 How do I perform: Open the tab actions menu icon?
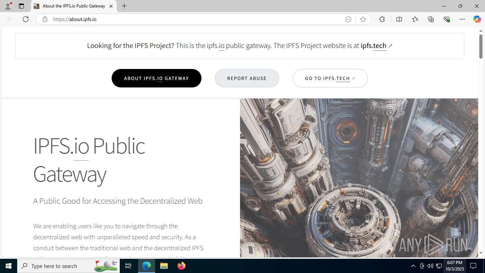click(21, 6)
